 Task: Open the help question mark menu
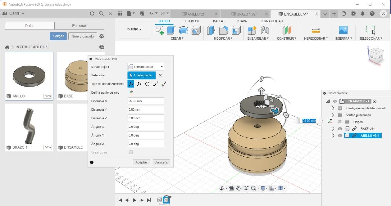[372, 13]
